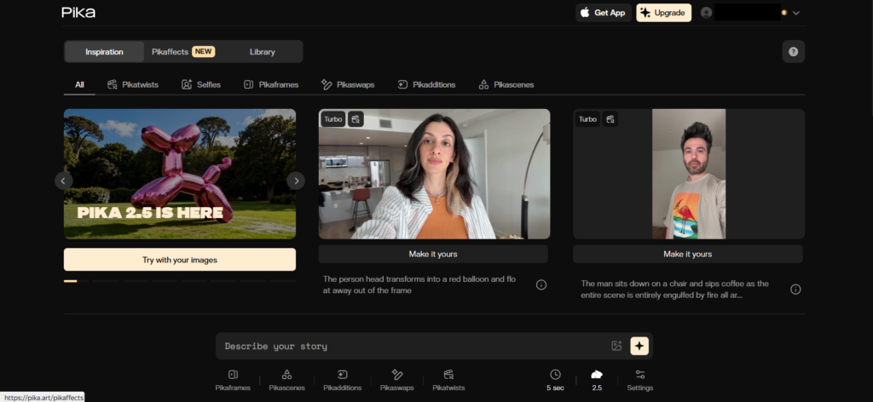873x402 pixels.
Task: Show info for the fire scene prompt
Action: pyautogui.click(x=795, y=290)
